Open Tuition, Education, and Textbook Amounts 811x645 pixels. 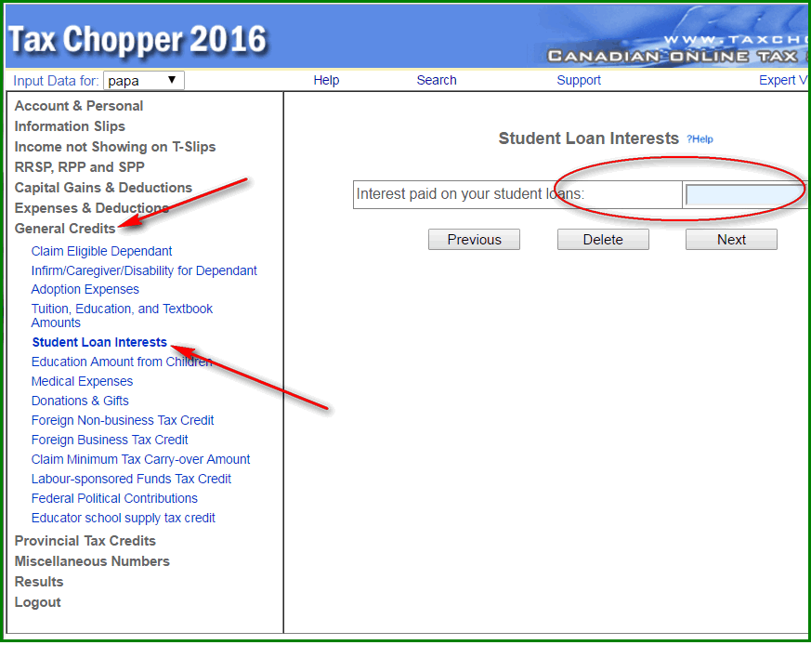pyautogui.click(x=122, y=316)
